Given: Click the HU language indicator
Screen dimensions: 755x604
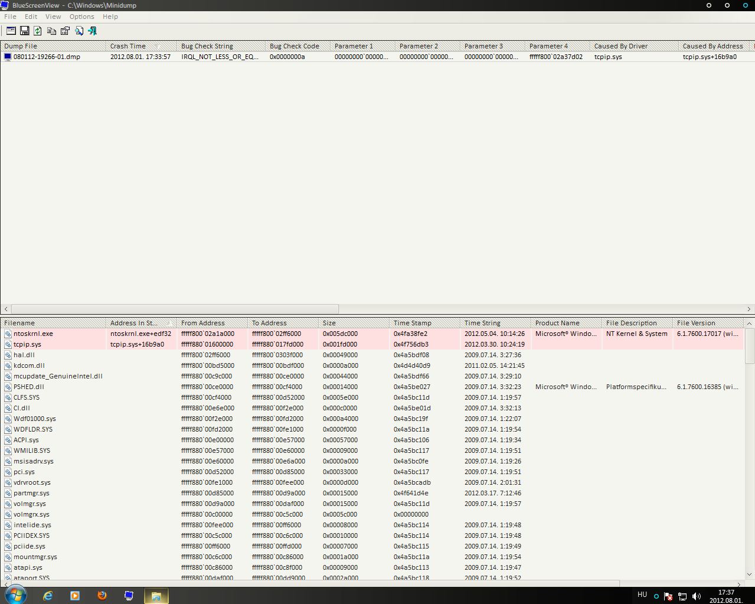Looking at the screenshot, I should point(642,595).
